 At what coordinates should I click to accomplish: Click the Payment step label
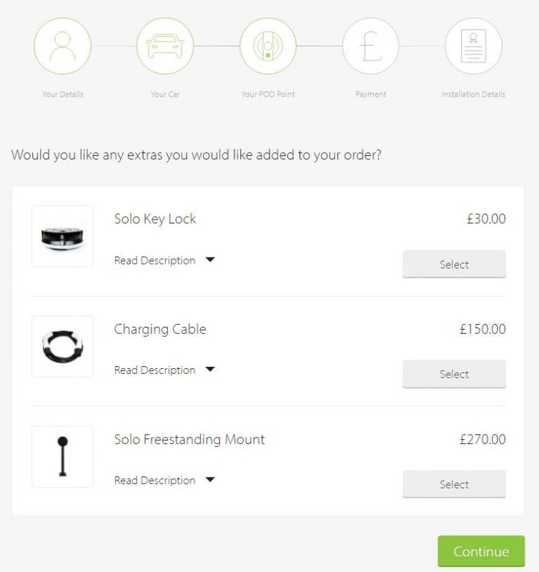[x=371, y=94]
